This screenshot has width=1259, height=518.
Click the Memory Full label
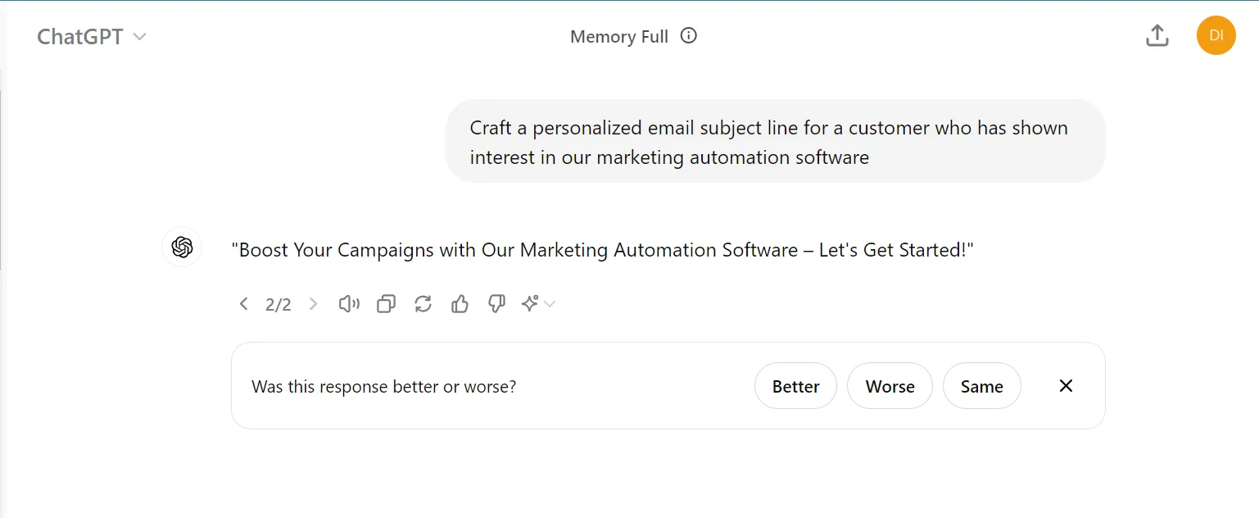point(619,37)
